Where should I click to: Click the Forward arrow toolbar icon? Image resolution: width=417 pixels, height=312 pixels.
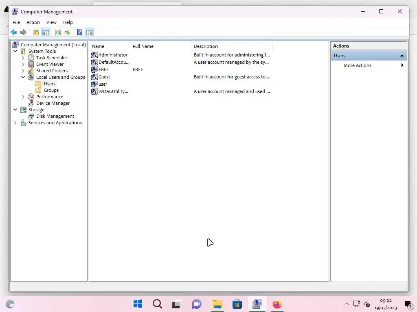coord(23,32)
